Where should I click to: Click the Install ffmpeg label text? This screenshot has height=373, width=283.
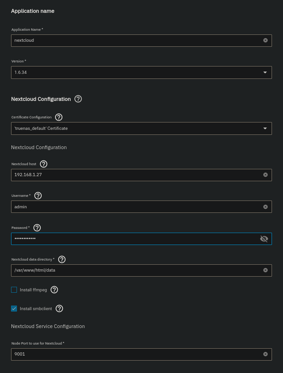33,290
